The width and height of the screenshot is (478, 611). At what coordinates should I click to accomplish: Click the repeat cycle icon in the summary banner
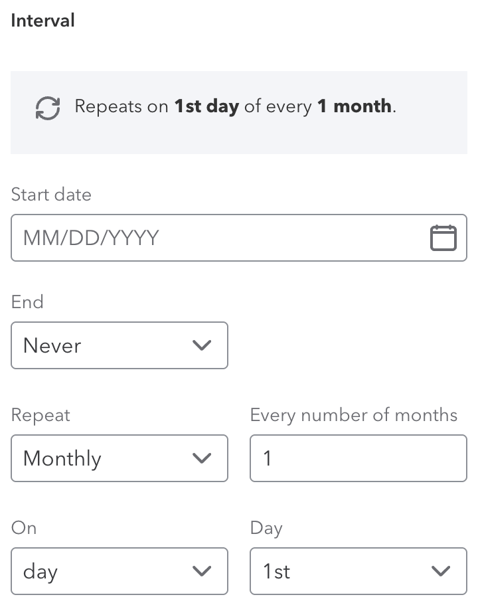(48, 108)
